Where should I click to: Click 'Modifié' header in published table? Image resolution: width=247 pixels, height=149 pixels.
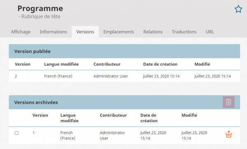click(x=202, y=64)
